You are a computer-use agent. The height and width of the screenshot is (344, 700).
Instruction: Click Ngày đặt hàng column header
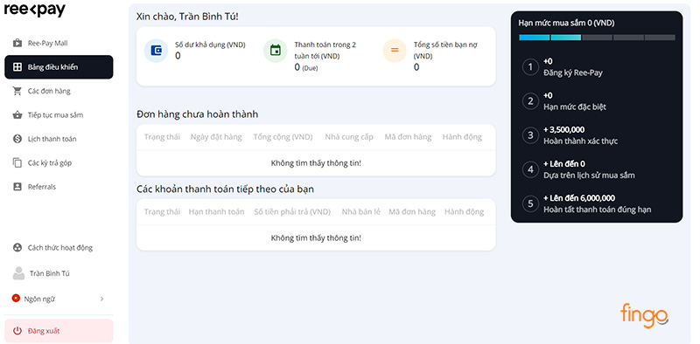tap(216, 137)
